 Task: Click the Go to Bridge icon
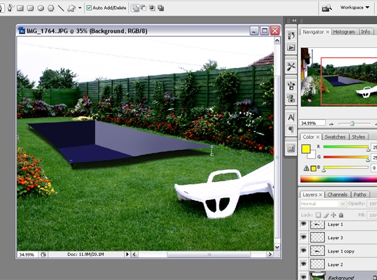327,8
